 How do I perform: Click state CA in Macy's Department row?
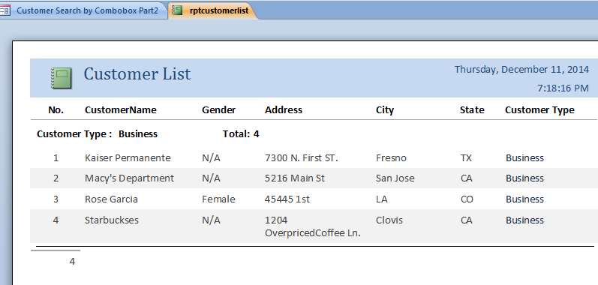click(467, 178)
